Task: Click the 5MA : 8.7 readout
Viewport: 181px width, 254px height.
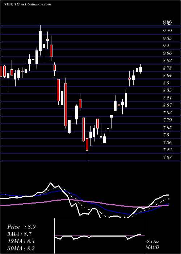Action: click(20, 234)
